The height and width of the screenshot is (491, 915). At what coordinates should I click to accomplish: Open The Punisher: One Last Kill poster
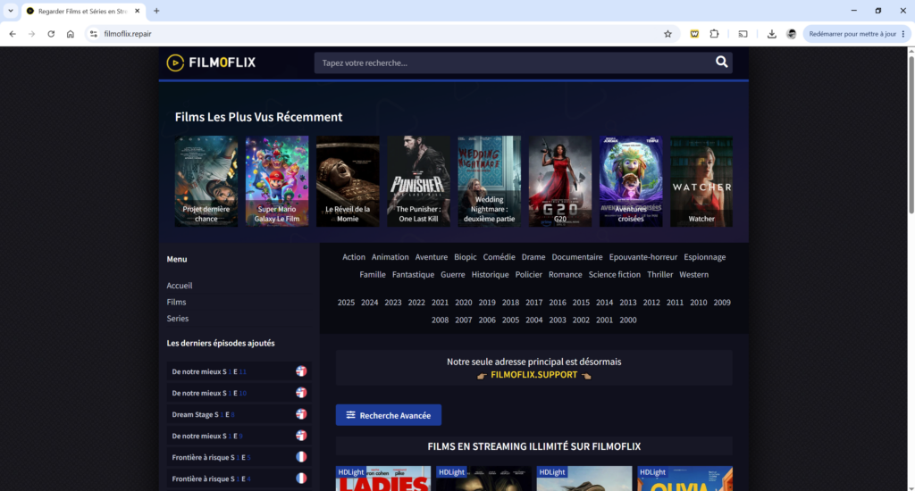(418, 181)
